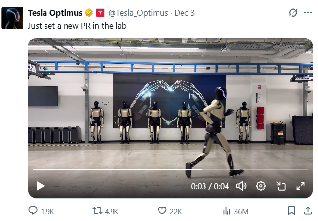Viewport: 318px width, 221px height.
Task: Click the red Tesla affiliation badge
Action: 100,13
